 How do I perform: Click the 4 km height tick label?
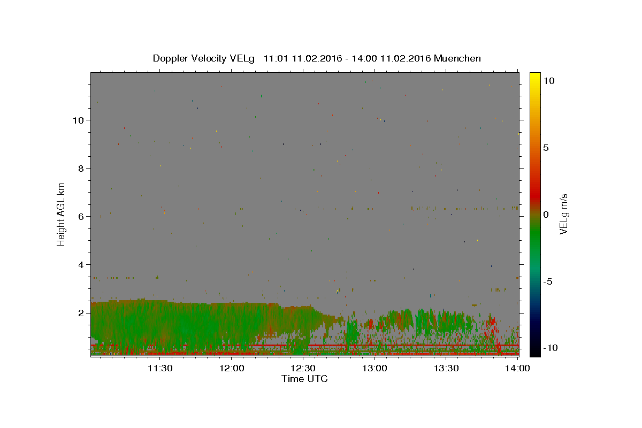pos(82,264)
